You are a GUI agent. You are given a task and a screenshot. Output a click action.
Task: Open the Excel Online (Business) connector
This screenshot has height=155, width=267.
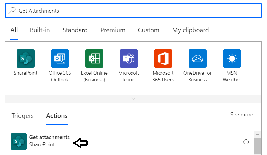94,59
